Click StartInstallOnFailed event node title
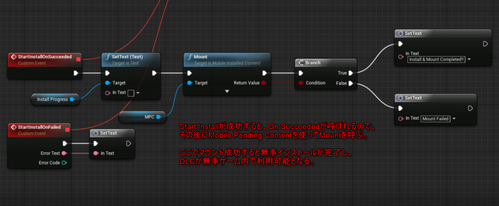 [x=39, y=127]
